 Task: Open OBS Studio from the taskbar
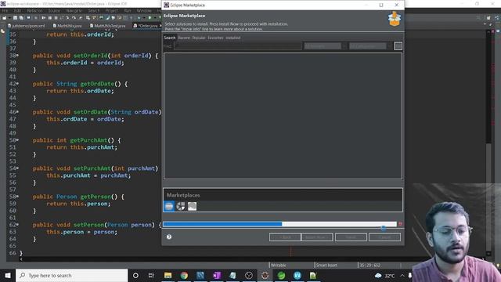coord(249,275)
